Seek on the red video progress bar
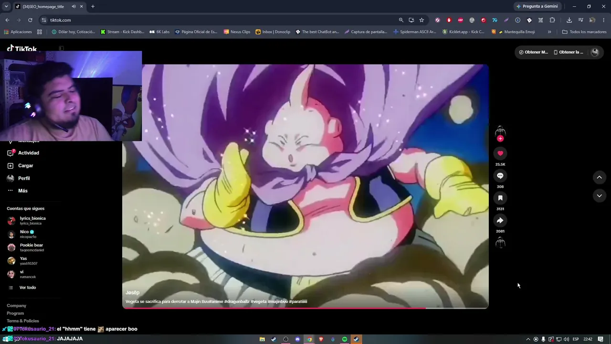The width and height of the screenshot is (611, 344). coord(305,308)
